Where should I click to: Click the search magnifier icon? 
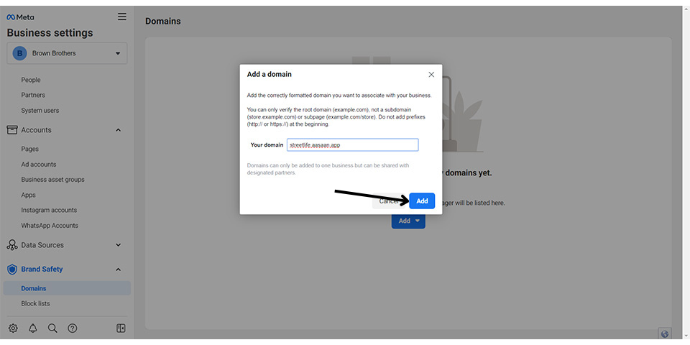point(52,328)
